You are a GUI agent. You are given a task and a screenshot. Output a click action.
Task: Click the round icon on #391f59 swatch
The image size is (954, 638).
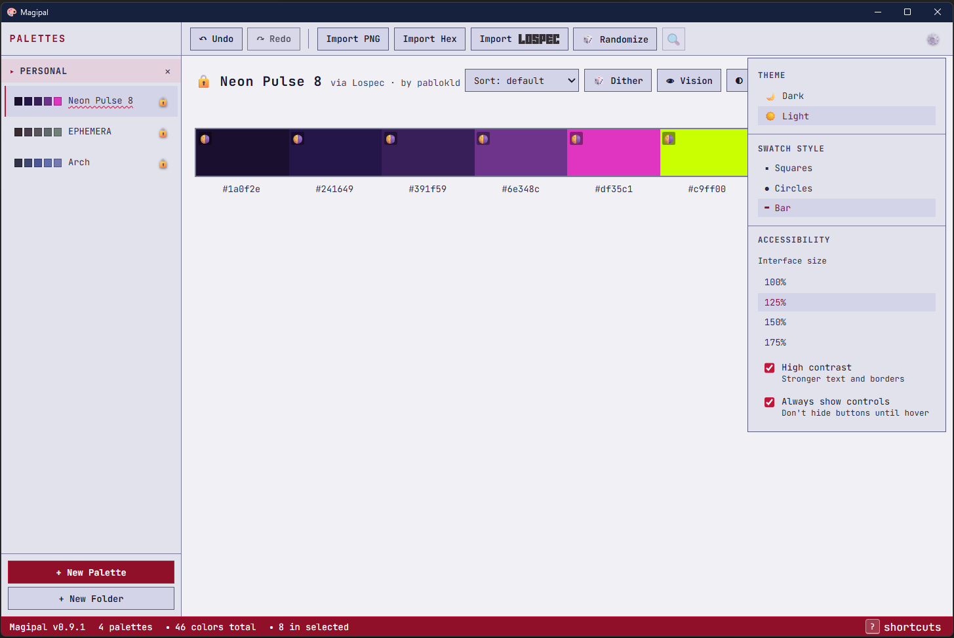(391, 139)
